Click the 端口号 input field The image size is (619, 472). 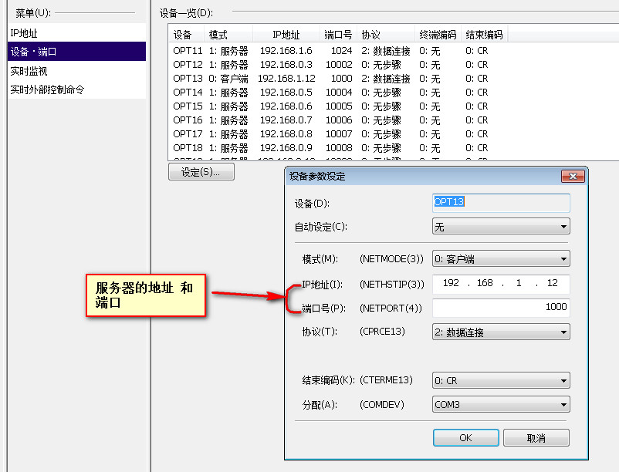click(x=500, y=307)
